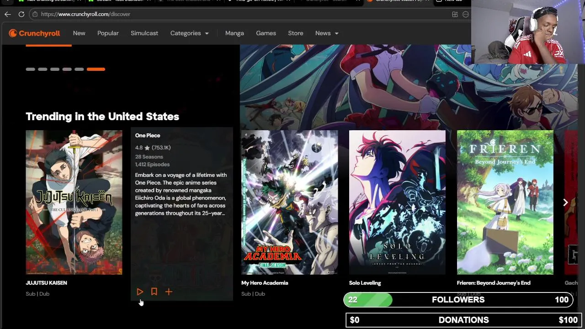Show next trending titles with right chevron
The image size is (585, 329).
(x=565, y=202)
